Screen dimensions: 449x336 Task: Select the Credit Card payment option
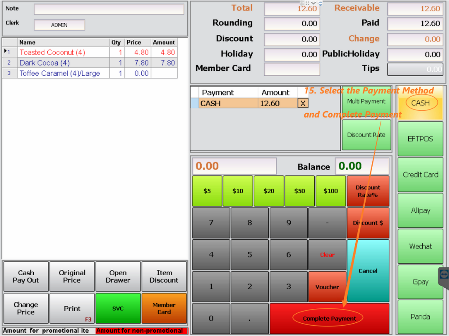[420, 175]
